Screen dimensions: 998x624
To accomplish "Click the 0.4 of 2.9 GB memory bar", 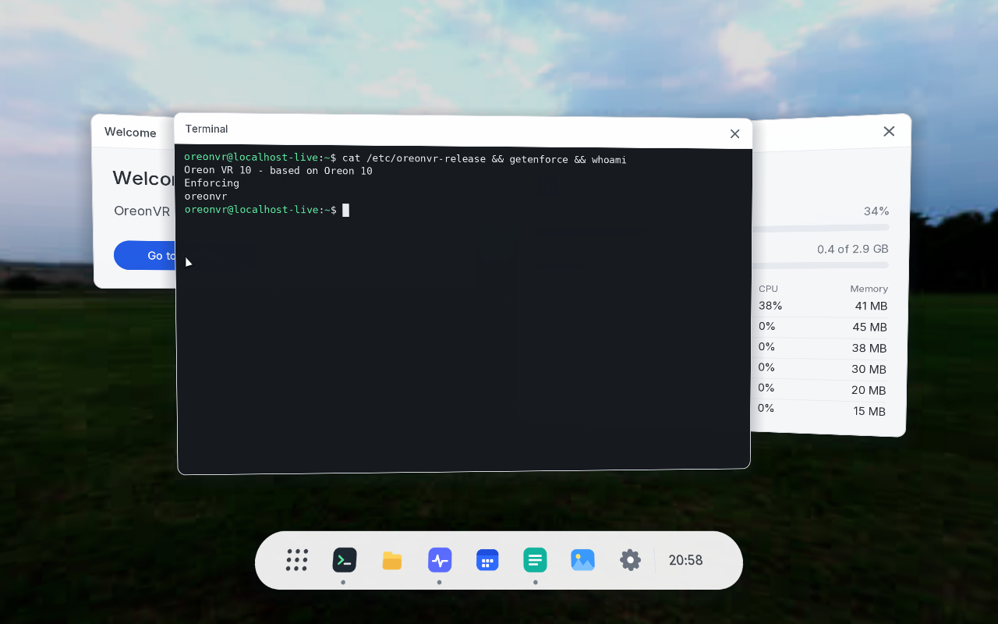I will coord(820,265).
